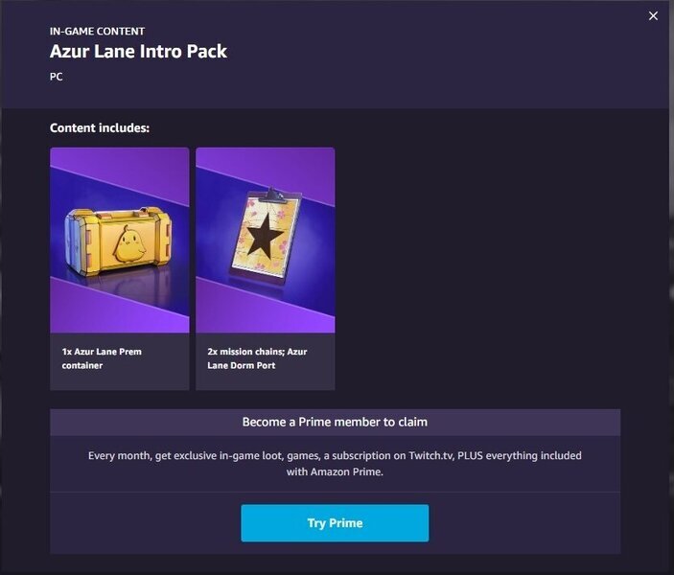
Task: Close the Azur Lane Intro Pack dialog
Action: tap(653, 16)
